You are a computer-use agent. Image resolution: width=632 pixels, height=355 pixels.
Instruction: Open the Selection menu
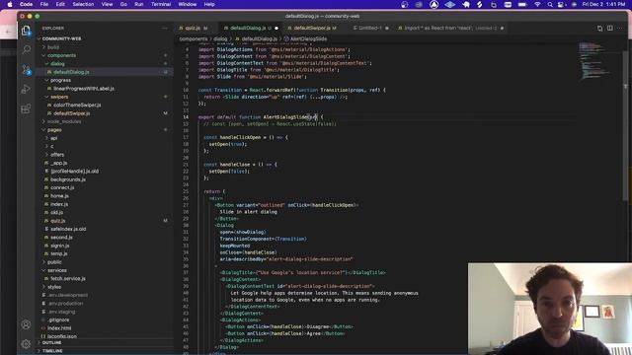pyautogui.click(x=83, y=4)
